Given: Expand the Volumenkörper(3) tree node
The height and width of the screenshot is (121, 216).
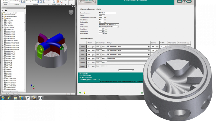Looking at the screenshot, I should click(3, 15).
